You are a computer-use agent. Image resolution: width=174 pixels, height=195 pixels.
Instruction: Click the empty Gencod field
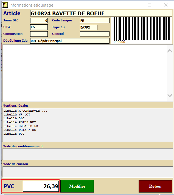94,34
